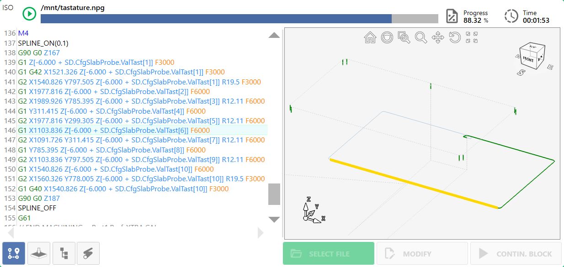564x267 pixels.
Task: Click the S compass letter below the view cube
Action: click(520, 73)
